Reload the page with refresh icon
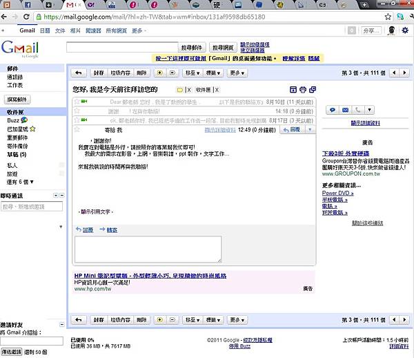 coord(26,17)
